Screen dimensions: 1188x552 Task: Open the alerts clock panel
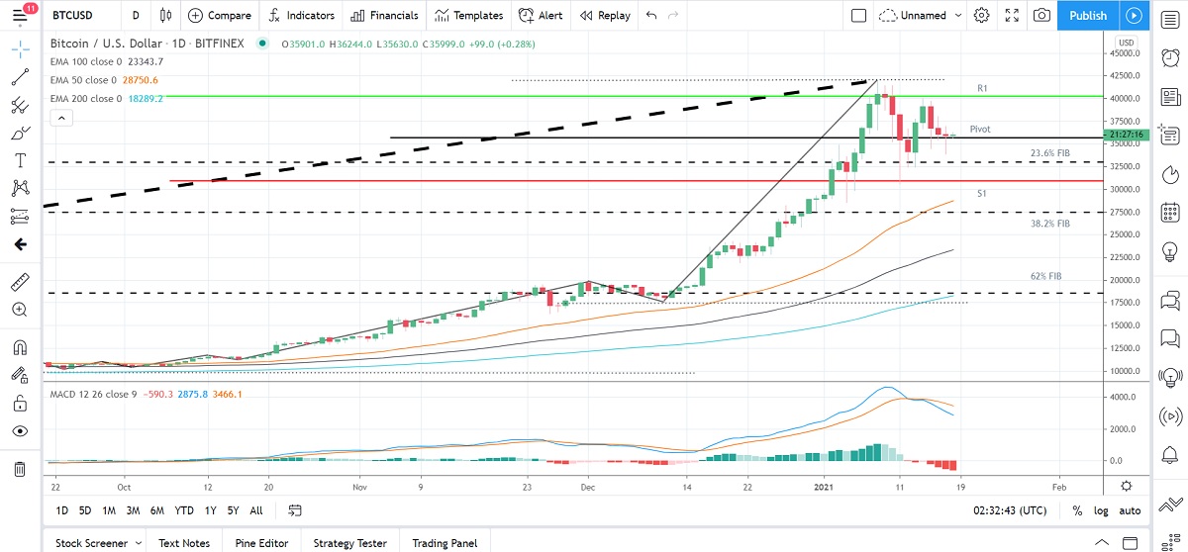coord(1169,57)
